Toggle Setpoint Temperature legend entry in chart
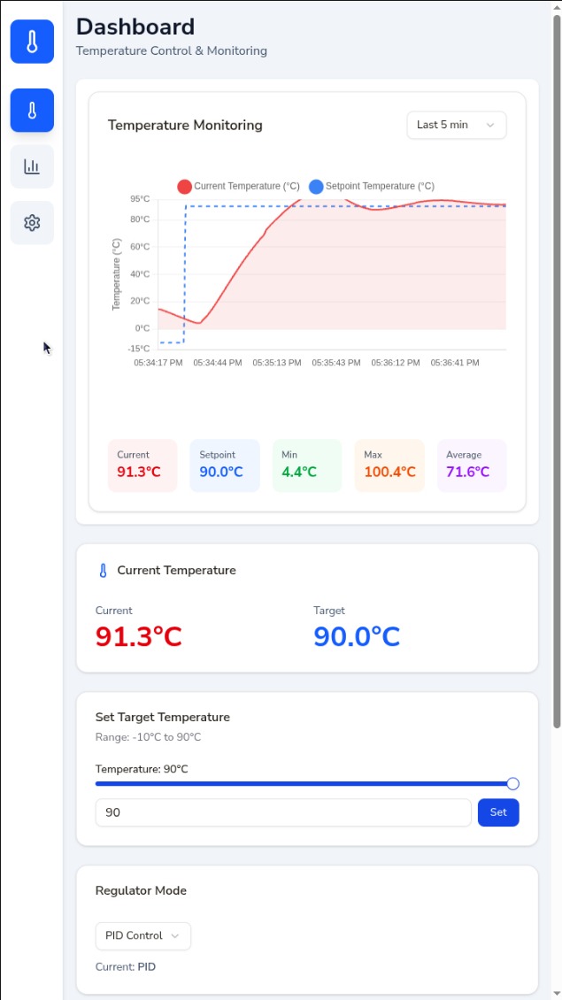The width and height of the screenshot is (562, 1000). [x=372, y=186]
